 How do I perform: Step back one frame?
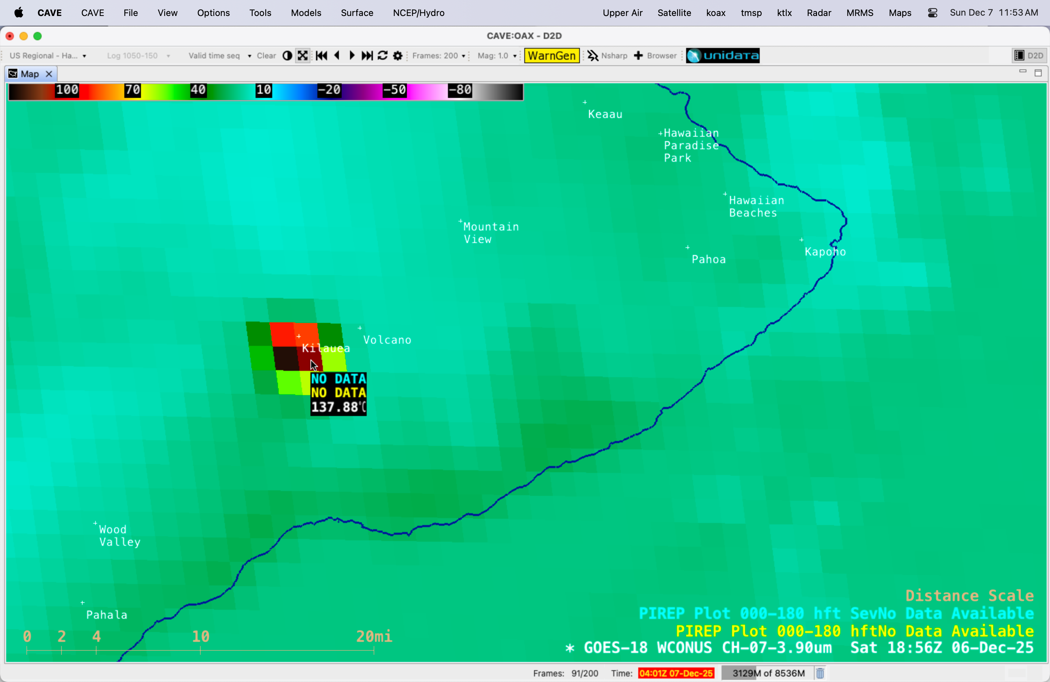coord(337,56)
